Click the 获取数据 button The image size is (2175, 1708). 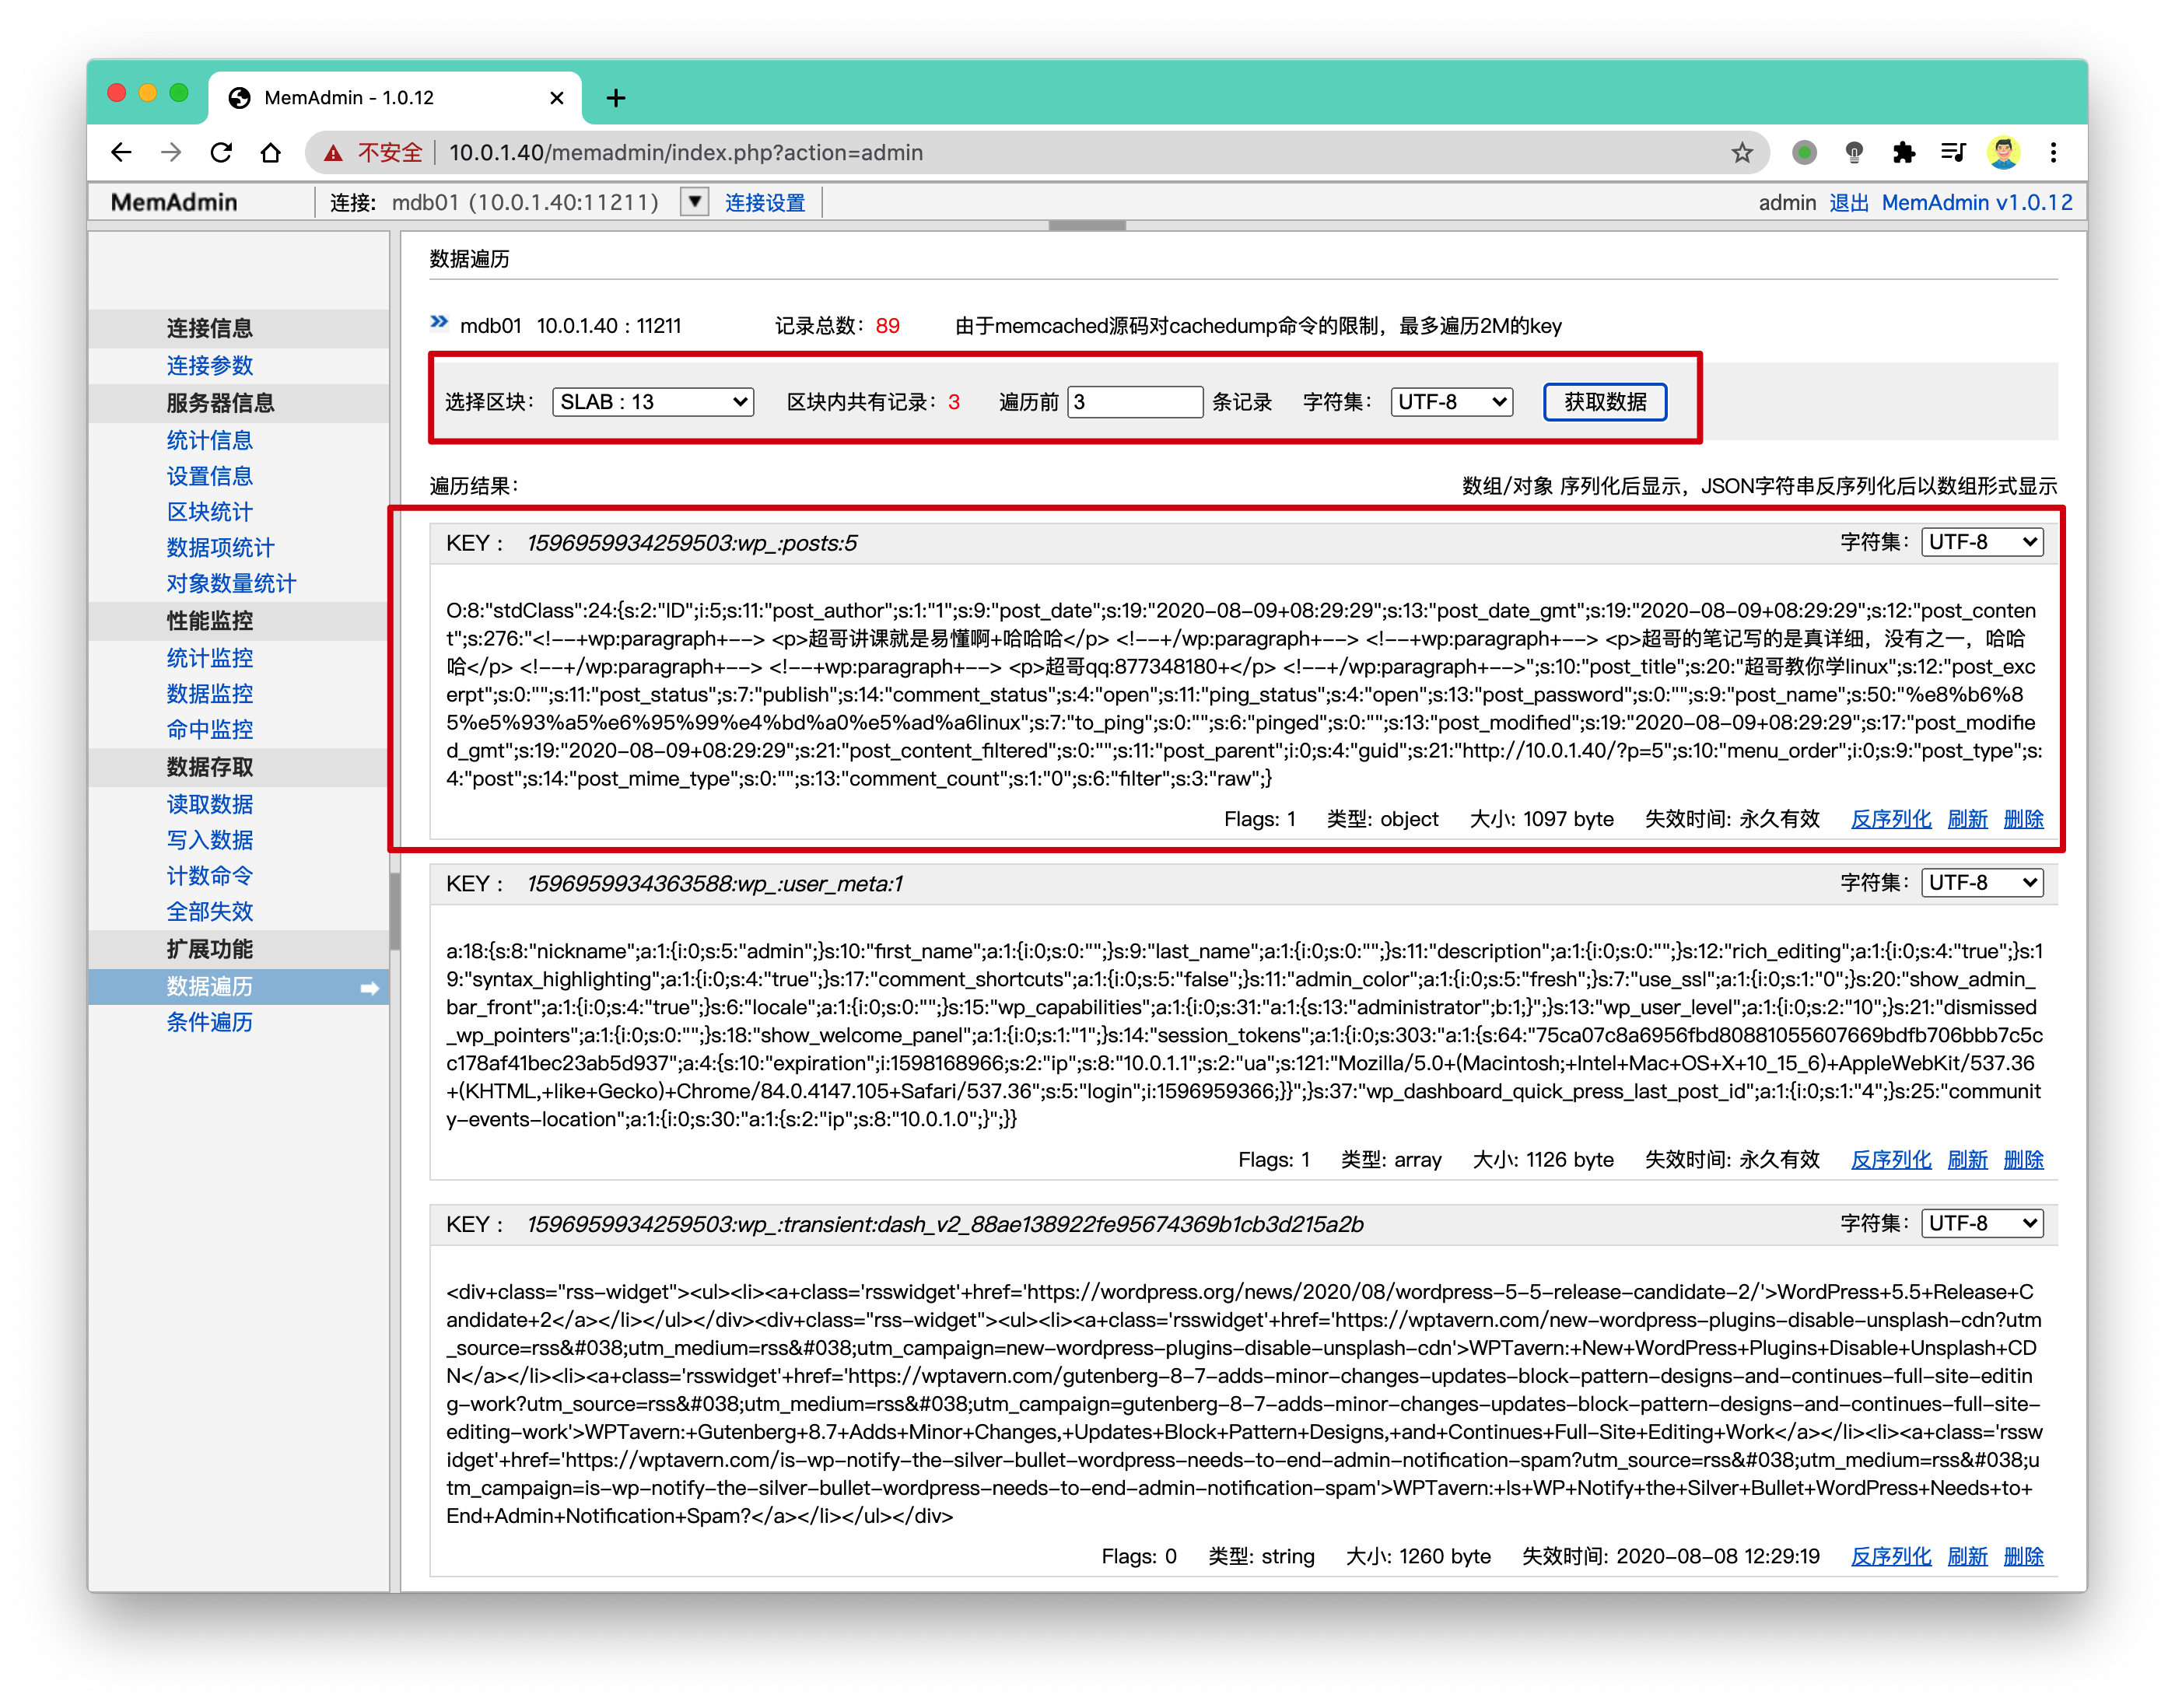point(1605,402)
